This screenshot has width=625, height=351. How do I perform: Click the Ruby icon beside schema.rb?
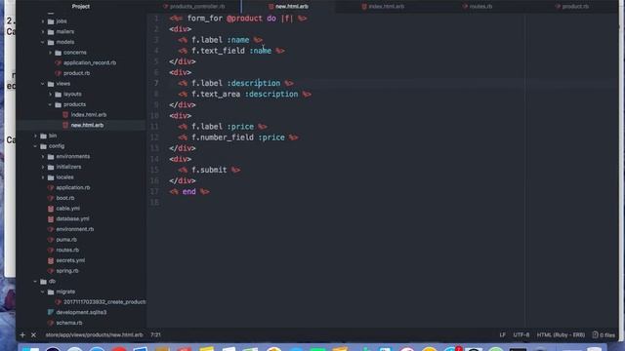(x=51, y=323)
